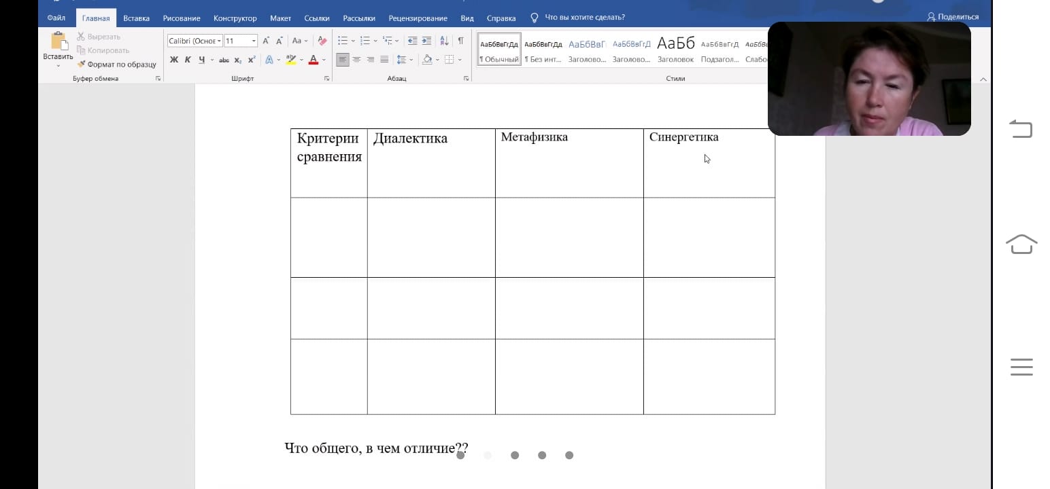
Task: Click the Paste (Вставить) clipboard icon
Action: tap(58, 42)
